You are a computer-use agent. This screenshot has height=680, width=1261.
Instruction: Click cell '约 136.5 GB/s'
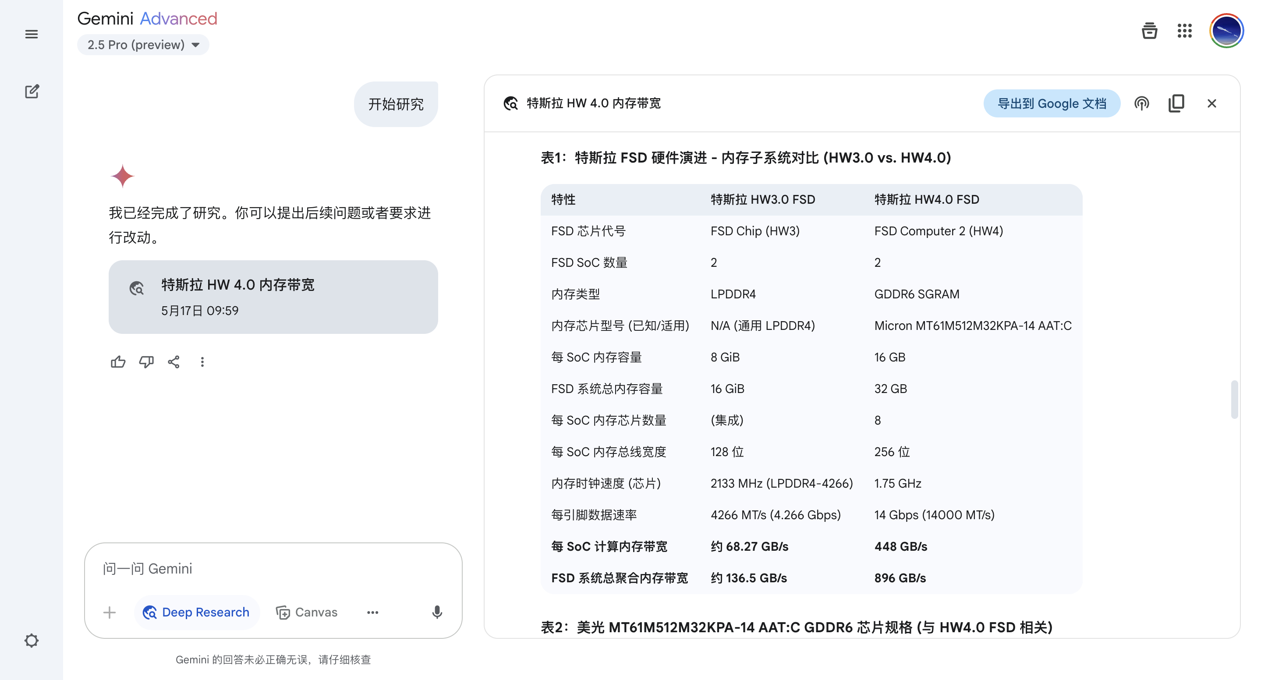pyautogui.click(x=748, y=578)
